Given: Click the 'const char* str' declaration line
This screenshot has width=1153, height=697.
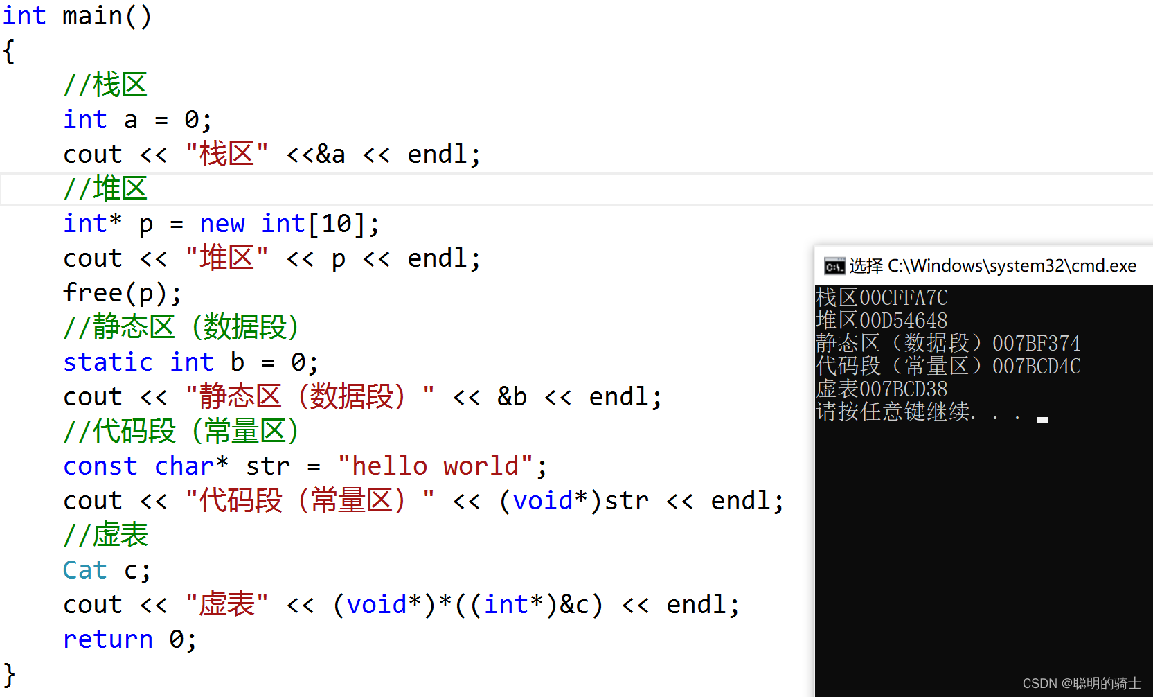Looking at the screenshot, I should (x=305, y=466).
